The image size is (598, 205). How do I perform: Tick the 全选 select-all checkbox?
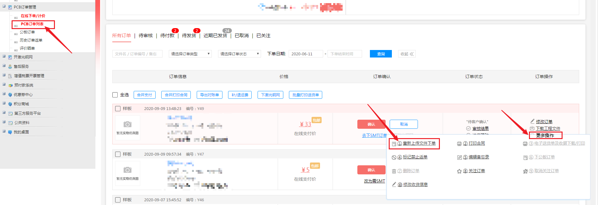115,95
